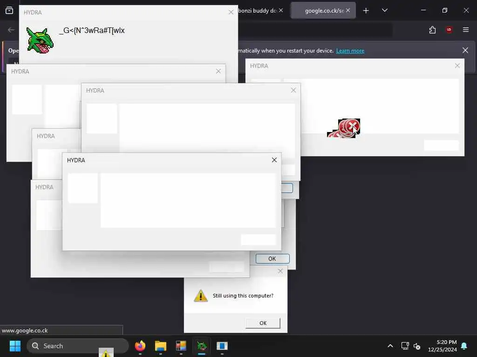
Task: Open Firefox View icon at top left
Action: tap(9, 11)
